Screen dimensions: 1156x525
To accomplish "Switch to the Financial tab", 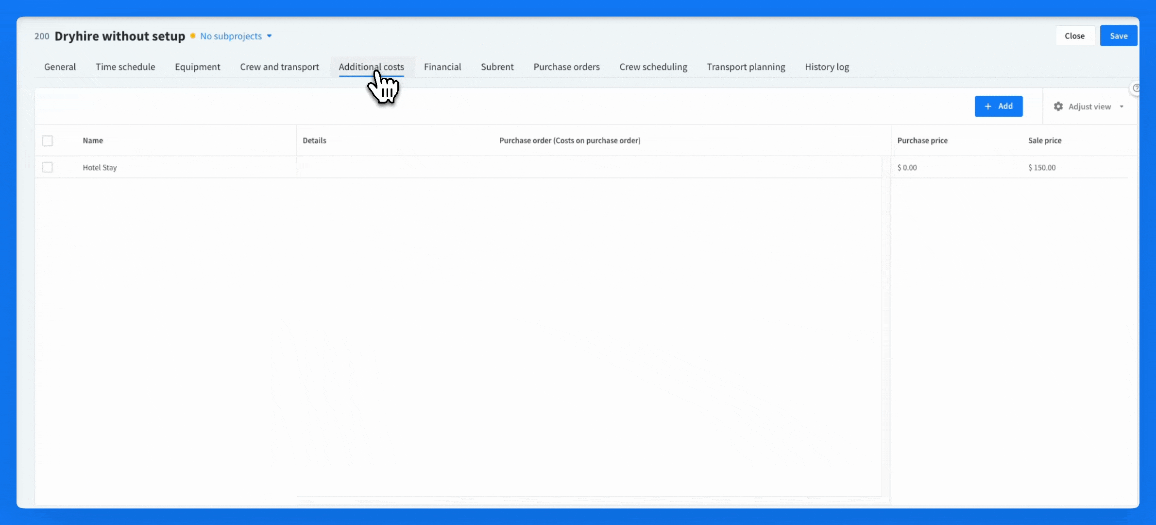I will click(x=442, y=67).
